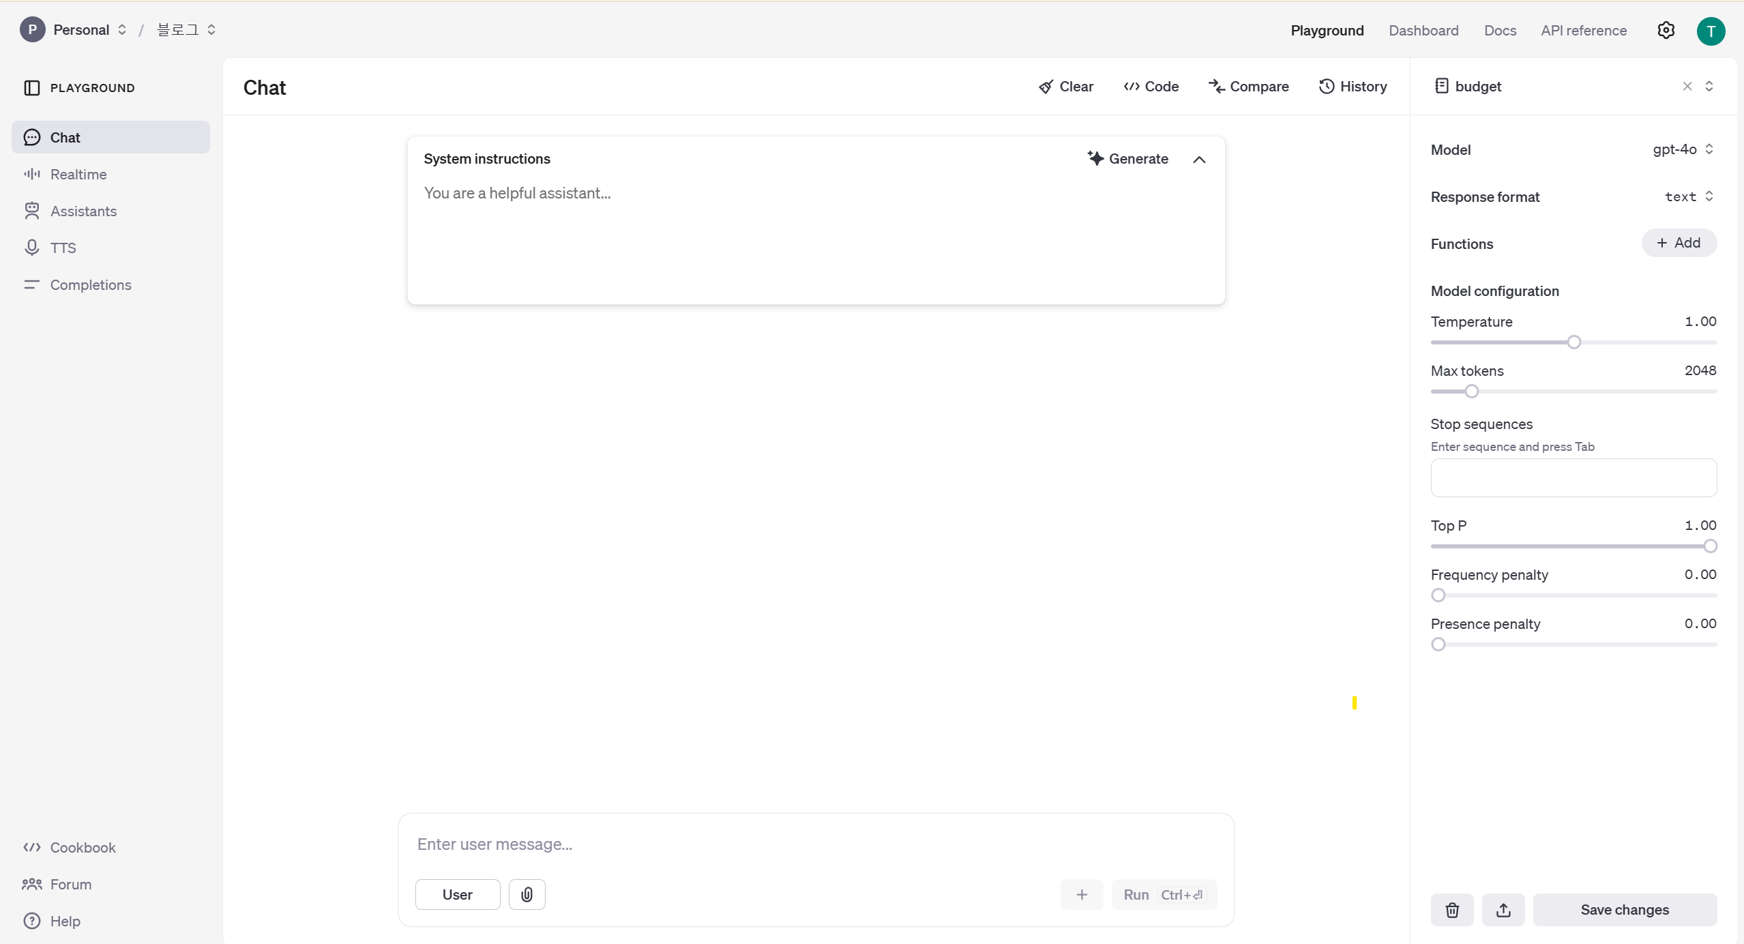Click the plus add-message button
The height and width of the screenshot is (944, 1744).
[1082, 894]
